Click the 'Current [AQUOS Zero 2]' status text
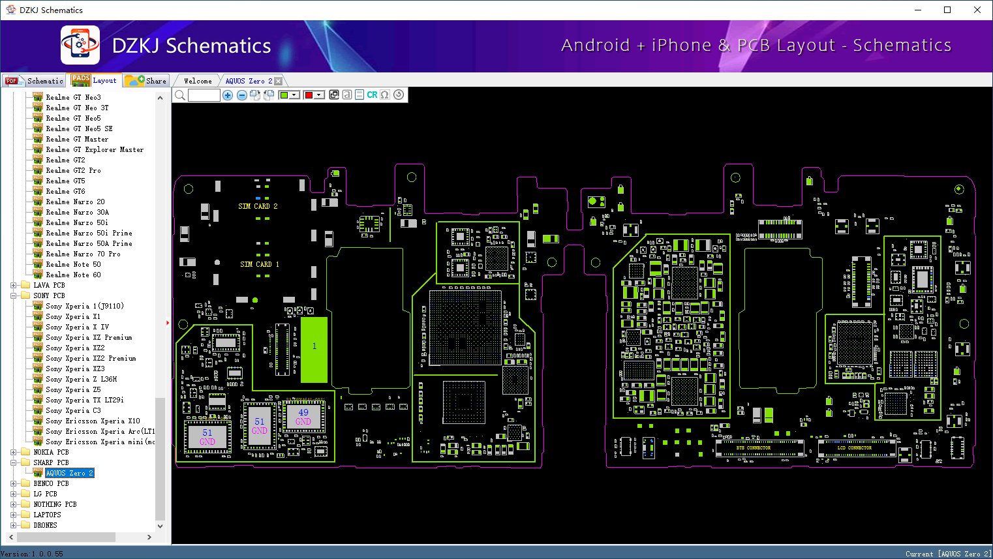The height and width of the screenshot is (559, 993). click(x=948, y=554)
